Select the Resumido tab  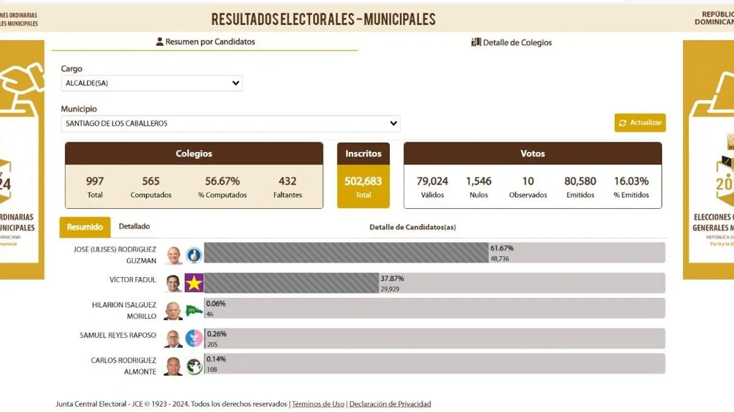pyautogui.click(x=85, y=227)
